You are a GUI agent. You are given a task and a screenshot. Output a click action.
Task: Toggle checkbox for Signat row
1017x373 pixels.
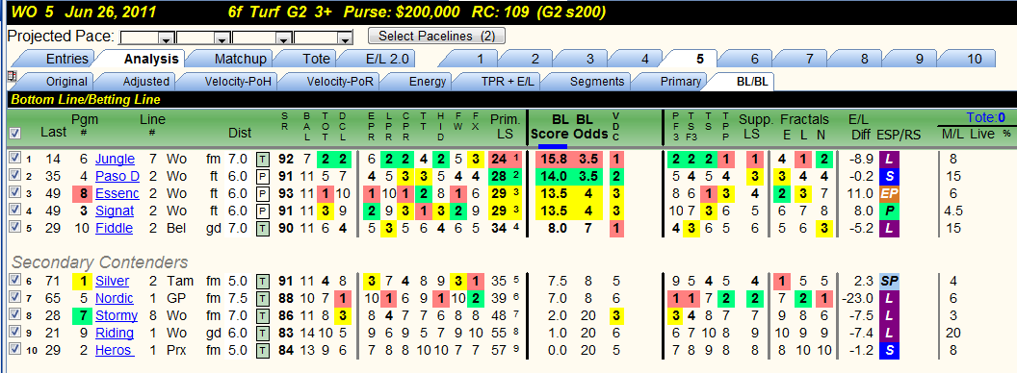[14, 211]
